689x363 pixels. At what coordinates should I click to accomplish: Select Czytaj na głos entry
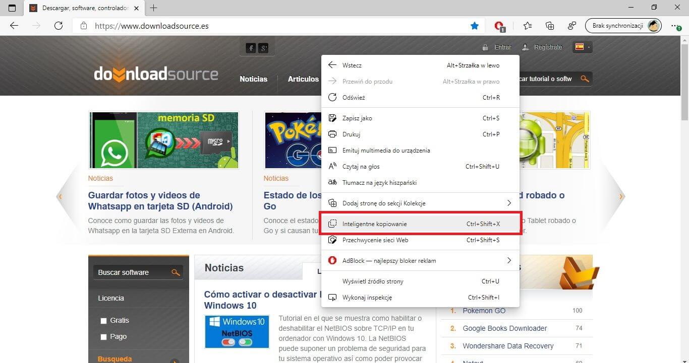pyautogui.click(x=420, y=167)
